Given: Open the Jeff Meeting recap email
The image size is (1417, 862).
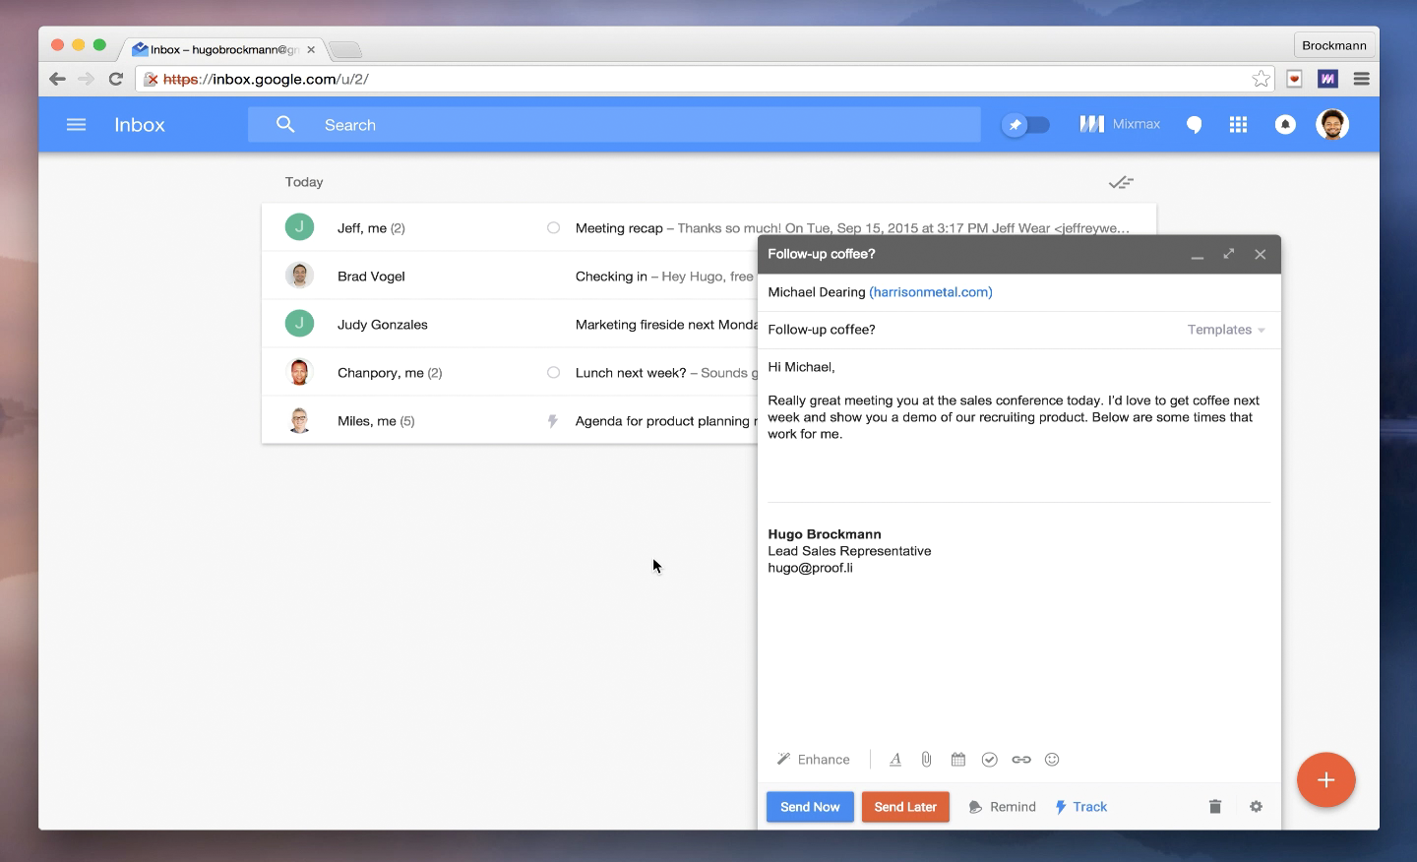Looking at the screenshot, I should tap(708, 227).
